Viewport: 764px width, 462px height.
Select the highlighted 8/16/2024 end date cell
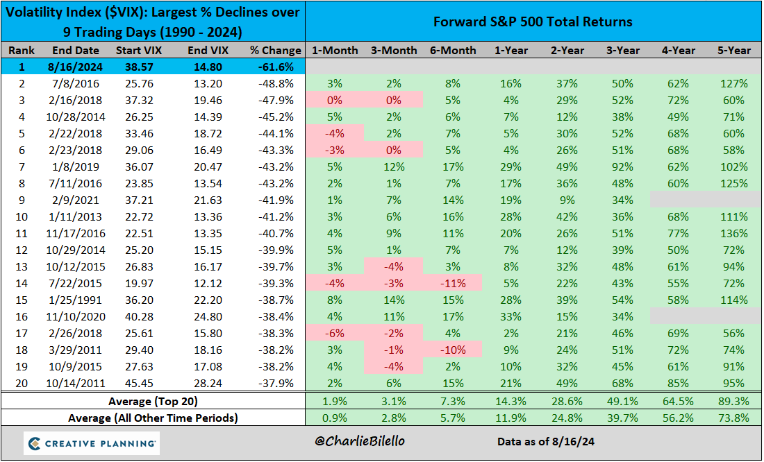point(75,67)
